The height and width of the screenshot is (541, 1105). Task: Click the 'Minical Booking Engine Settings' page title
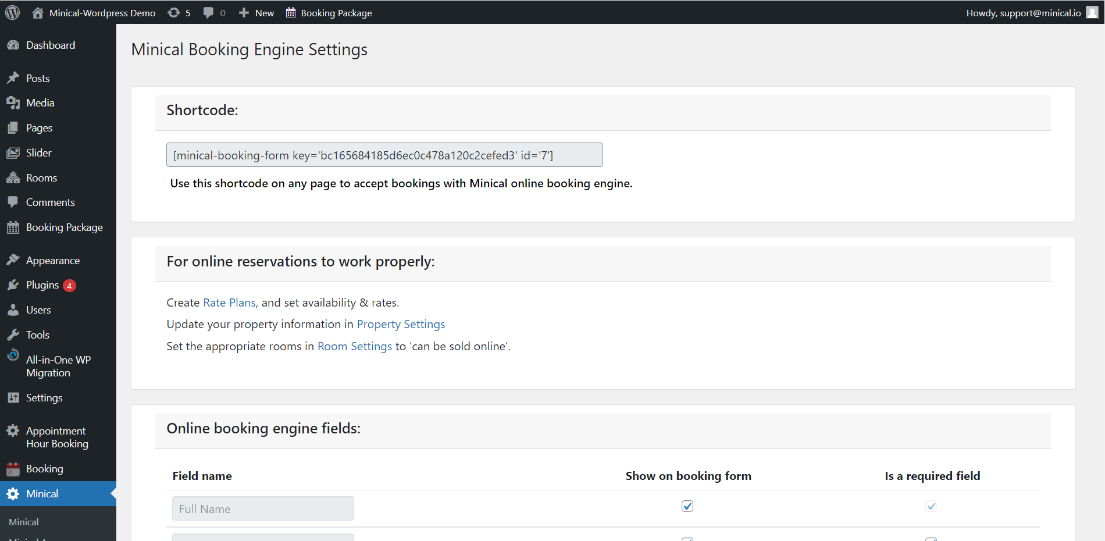point(249,49)
